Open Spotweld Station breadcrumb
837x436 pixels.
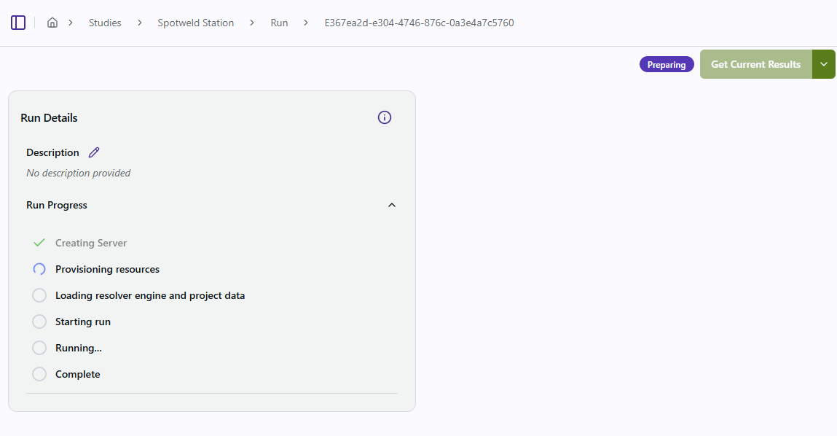click(195, 23)
